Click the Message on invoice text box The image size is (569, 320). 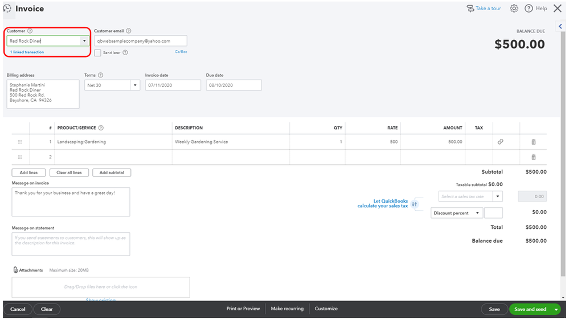tap(71, 202)
